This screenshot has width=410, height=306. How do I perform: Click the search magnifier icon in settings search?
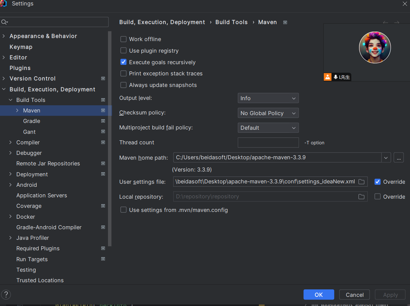(x=4, y=22)
